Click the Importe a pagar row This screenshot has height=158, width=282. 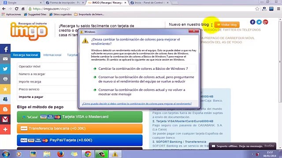48,97
